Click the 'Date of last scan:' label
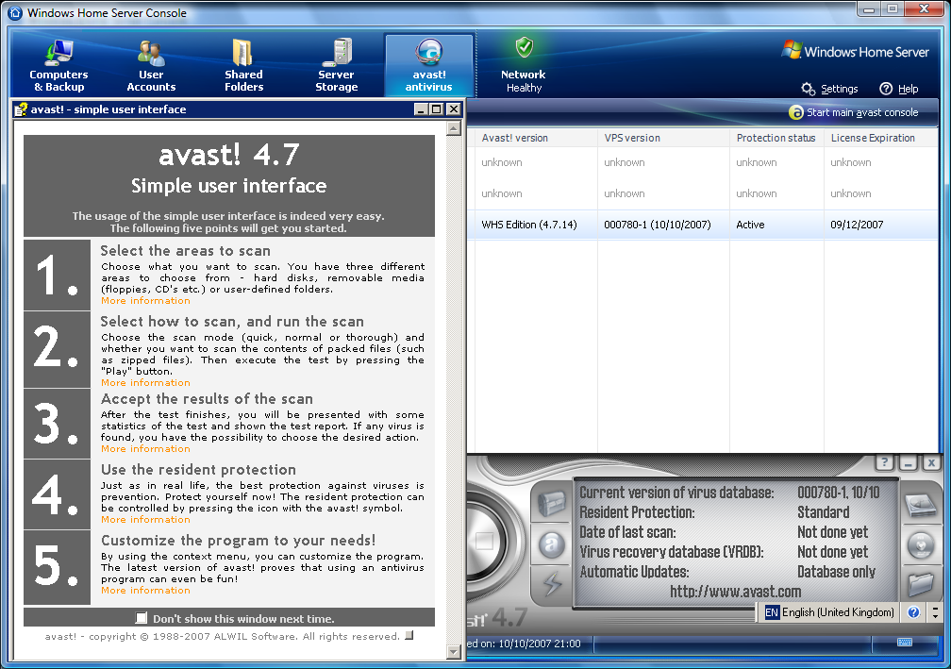Image resolution: width=951 pixels, height=669 pixels. [627, 532]
